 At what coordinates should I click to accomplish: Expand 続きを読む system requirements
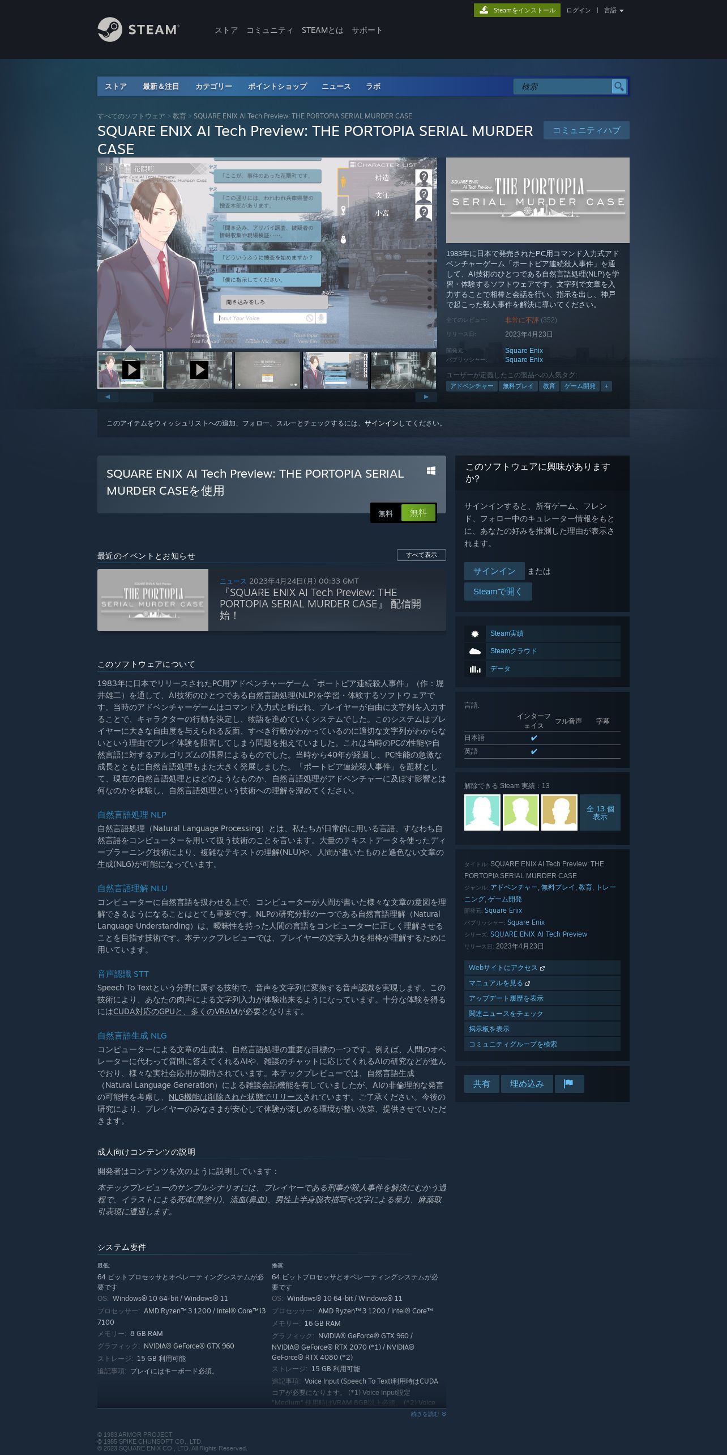(x=429, y=1414)
